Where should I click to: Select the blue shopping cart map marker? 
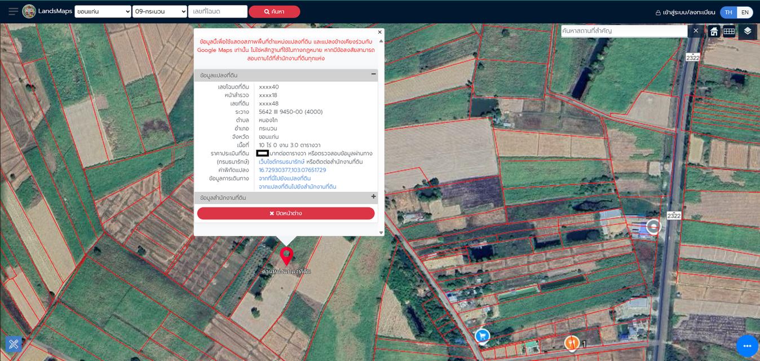point(481,336)
